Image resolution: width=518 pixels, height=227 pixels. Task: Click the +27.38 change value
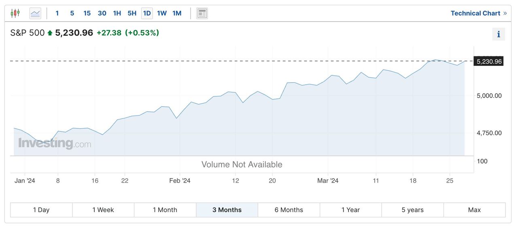[x=109, y=33]
